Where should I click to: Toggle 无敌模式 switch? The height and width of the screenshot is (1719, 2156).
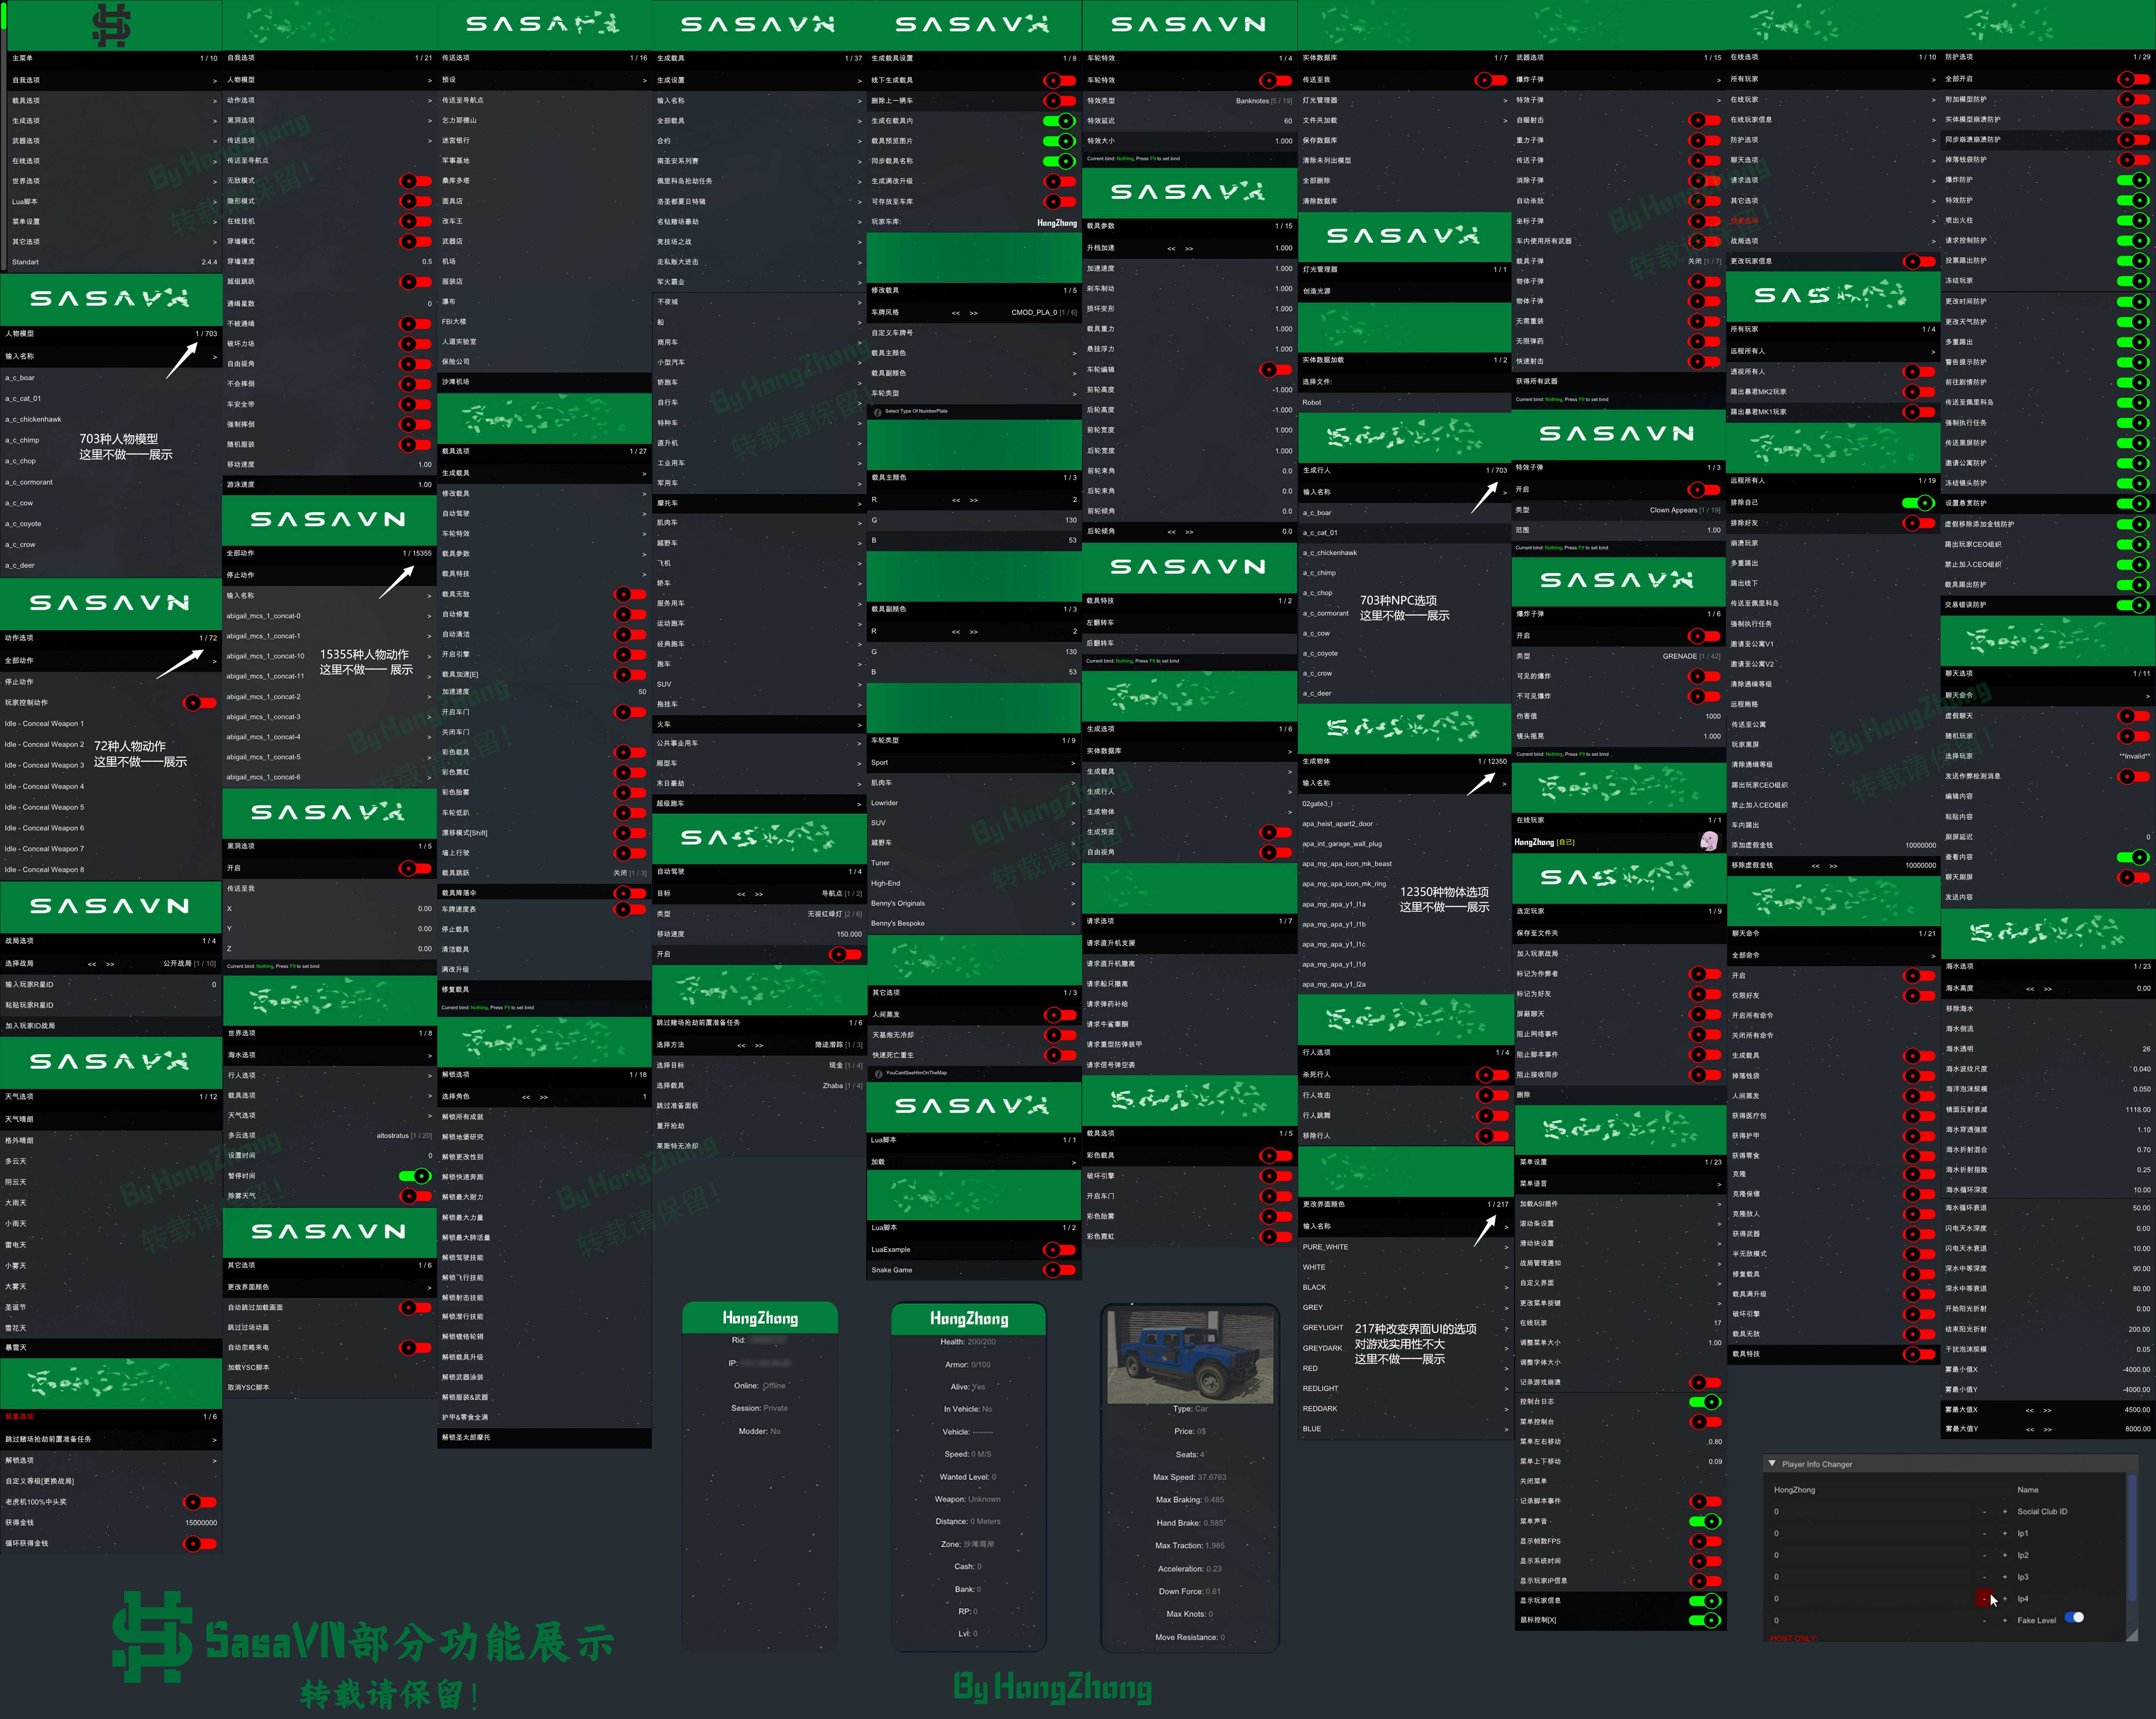[416, 181]
